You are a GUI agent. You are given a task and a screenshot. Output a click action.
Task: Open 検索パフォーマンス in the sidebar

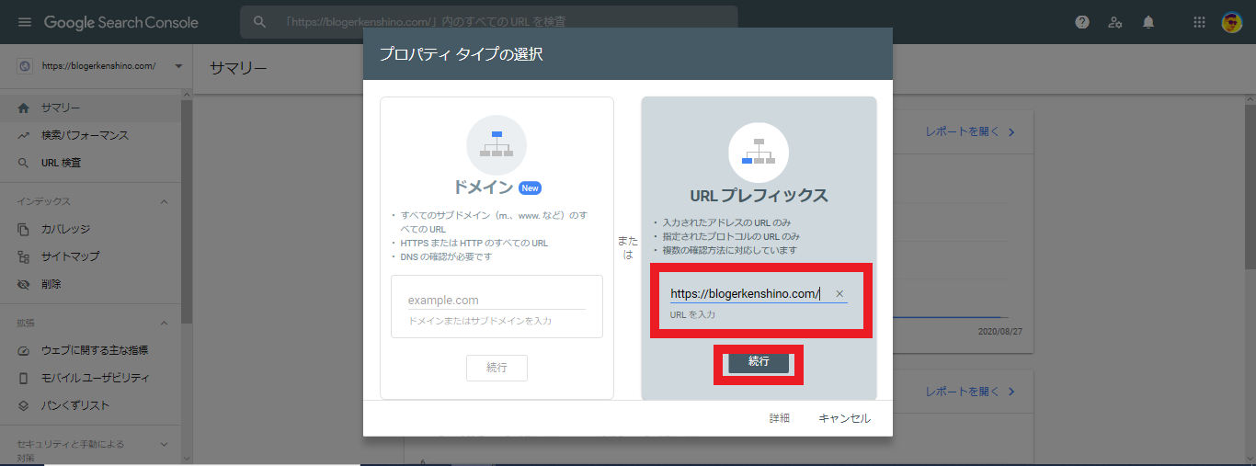(x=90, y=135)
